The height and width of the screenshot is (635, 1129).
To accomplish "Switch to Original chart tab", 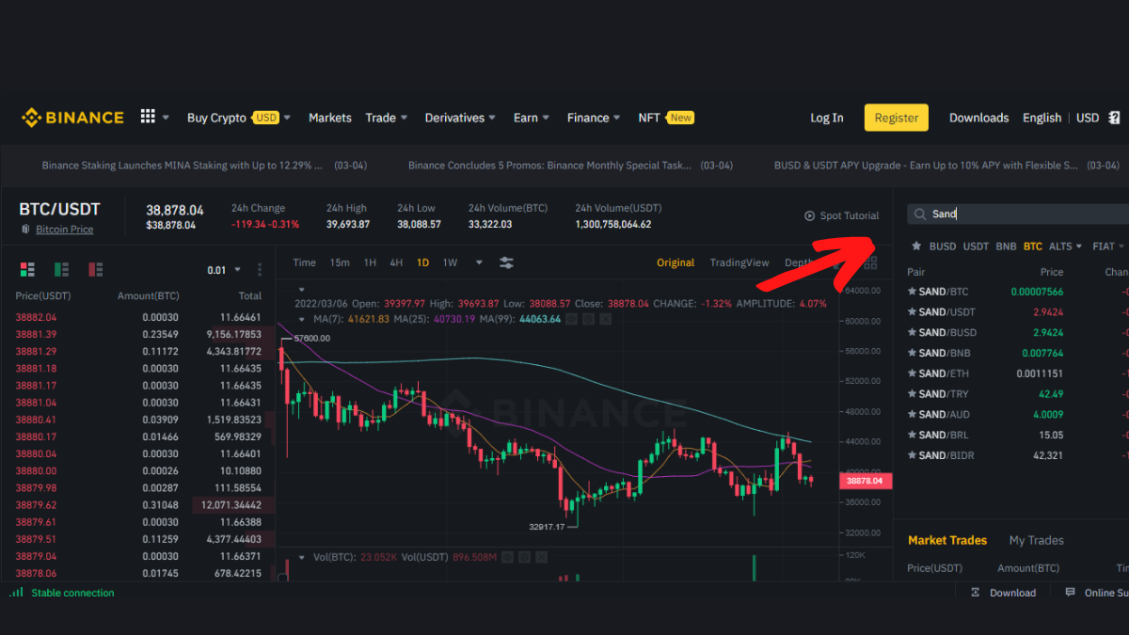I will click(676, 262).
